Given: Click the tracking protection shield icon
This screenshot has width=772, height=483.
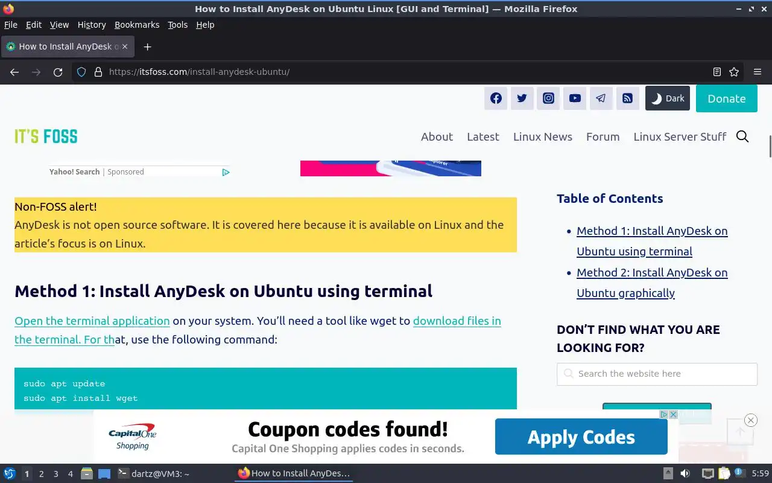Looking at the screenshot, I should click(x=81, y=72).
